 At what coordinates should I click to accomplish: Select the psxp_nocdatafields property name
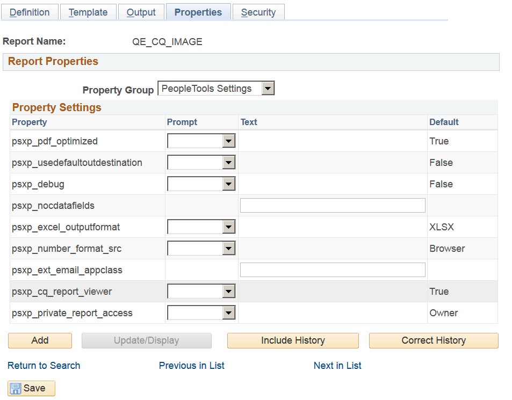pos(53,206)
